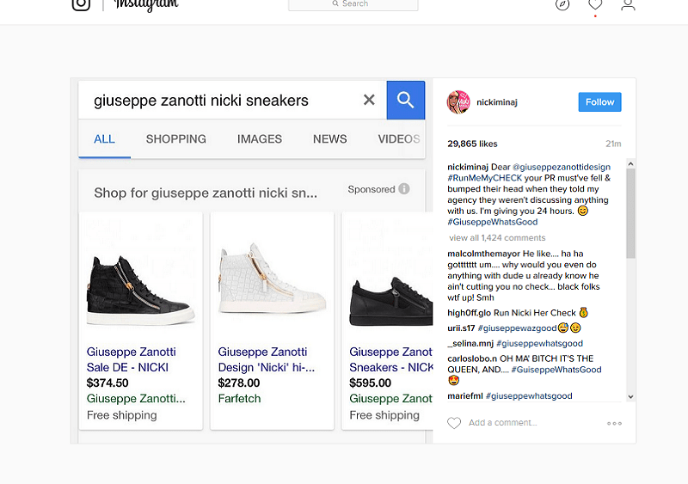Click the Add a comment field
This screenshot has width=688, height=484.
(503, 423)
